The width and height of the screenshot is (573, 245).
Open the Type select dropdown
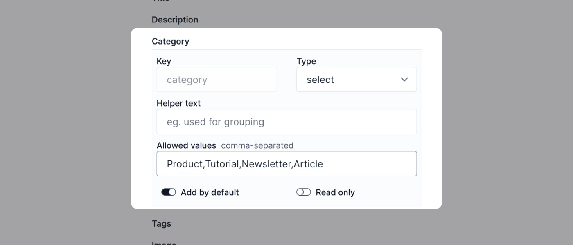tap(356, 80)
